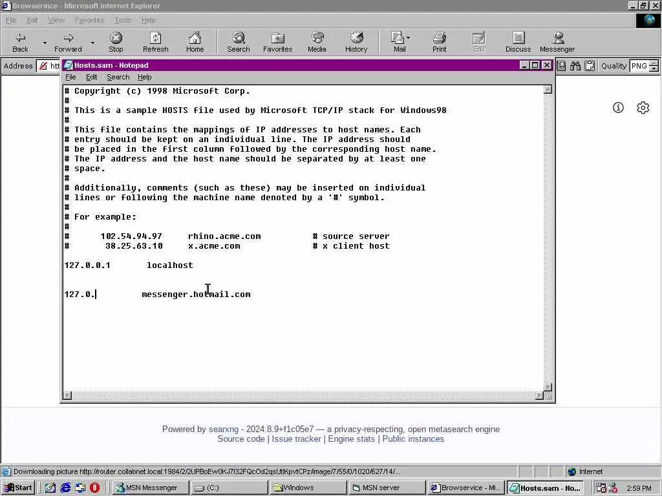662x496 pixels.
Task: Click the rhino.acme.com example text
Action: [x=224, y=236]
